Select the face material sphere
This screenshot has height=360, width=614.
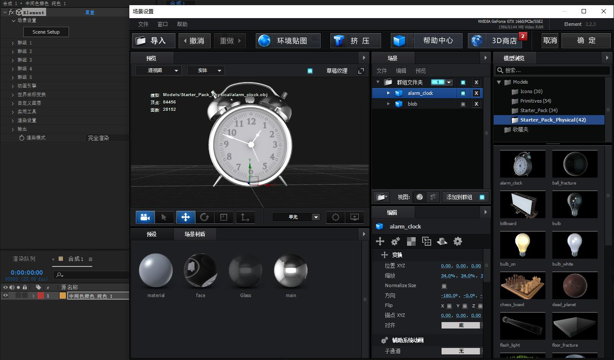(x=200, y=270)
